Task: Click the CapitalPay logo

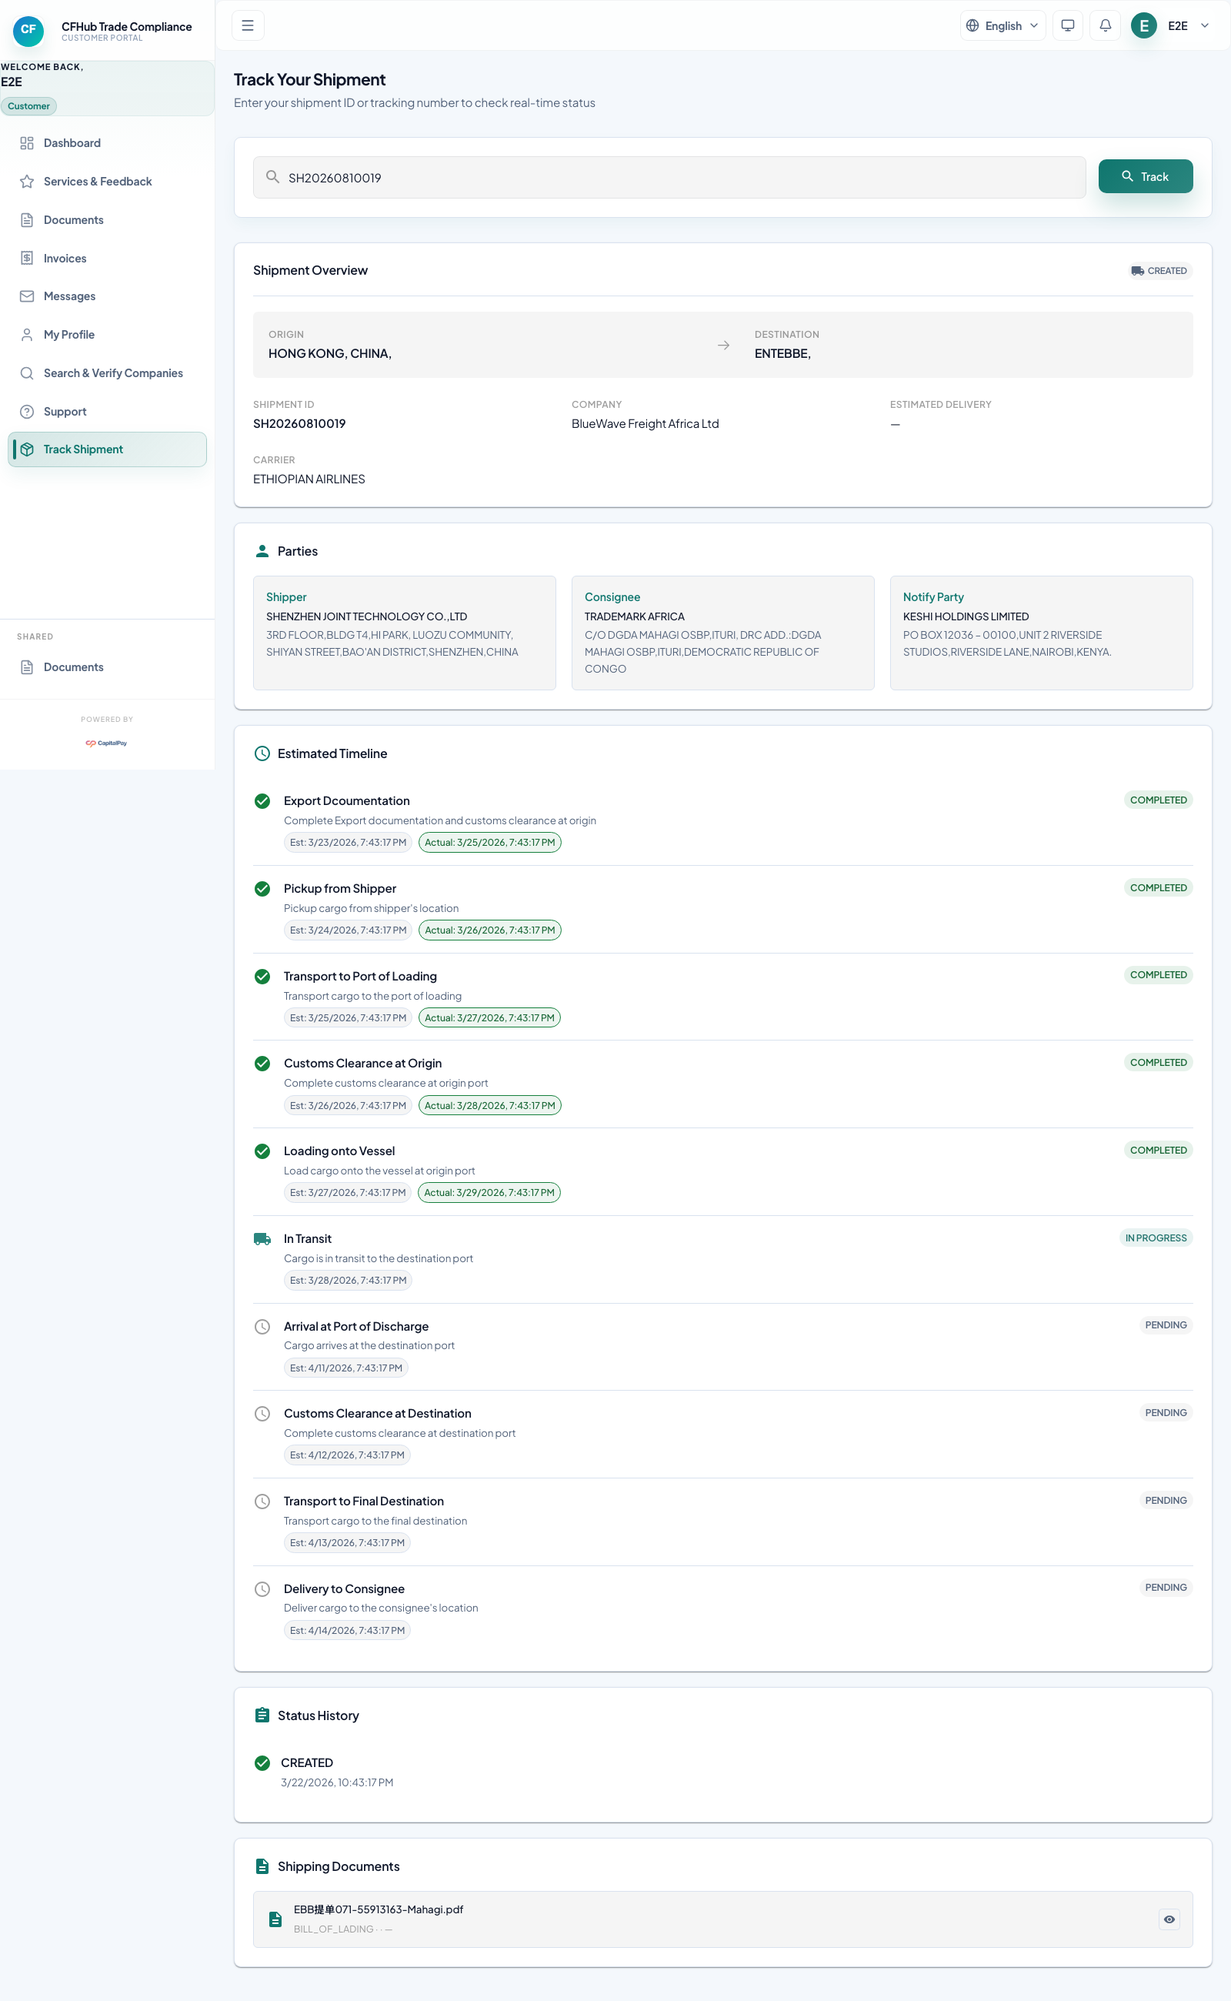Action: pos(107,743)
